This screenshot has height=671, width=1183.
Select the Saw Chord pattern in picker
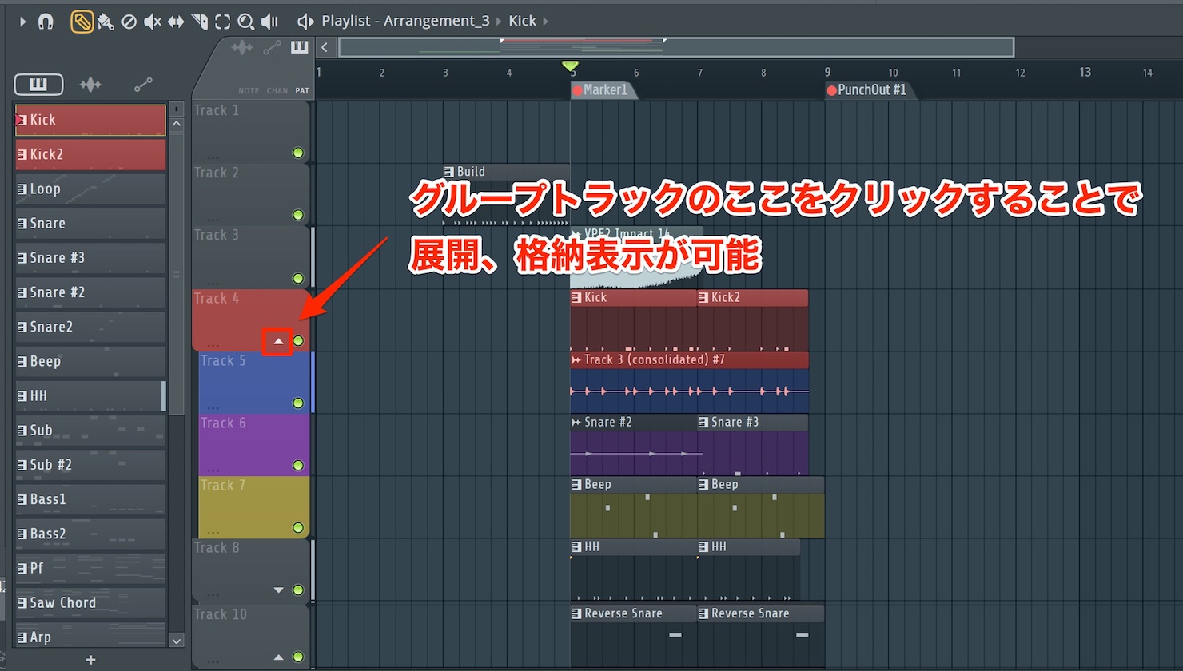tap(90, 602)
